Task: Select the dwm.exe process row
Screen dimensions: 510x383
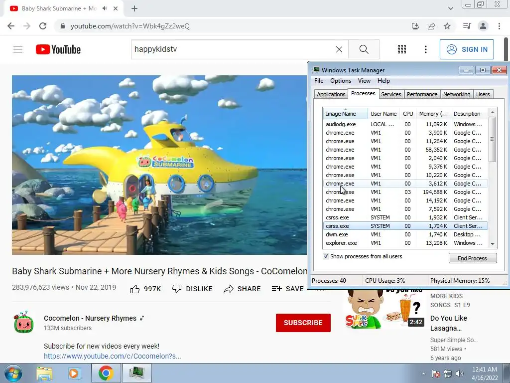Action: (x=405, y=234)
